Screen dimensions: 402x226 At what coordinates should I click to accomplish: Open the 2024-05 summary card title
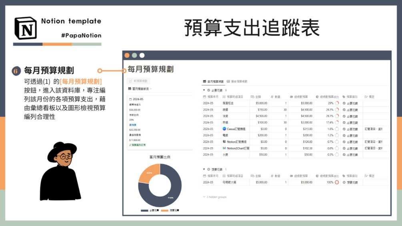(x=138, y=99)
